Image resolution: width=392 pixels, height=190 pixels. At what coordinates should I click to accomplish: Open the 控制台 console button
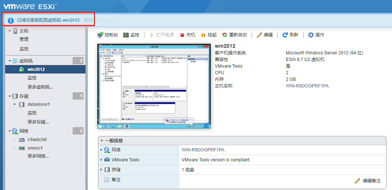click(x=108, y=35)
